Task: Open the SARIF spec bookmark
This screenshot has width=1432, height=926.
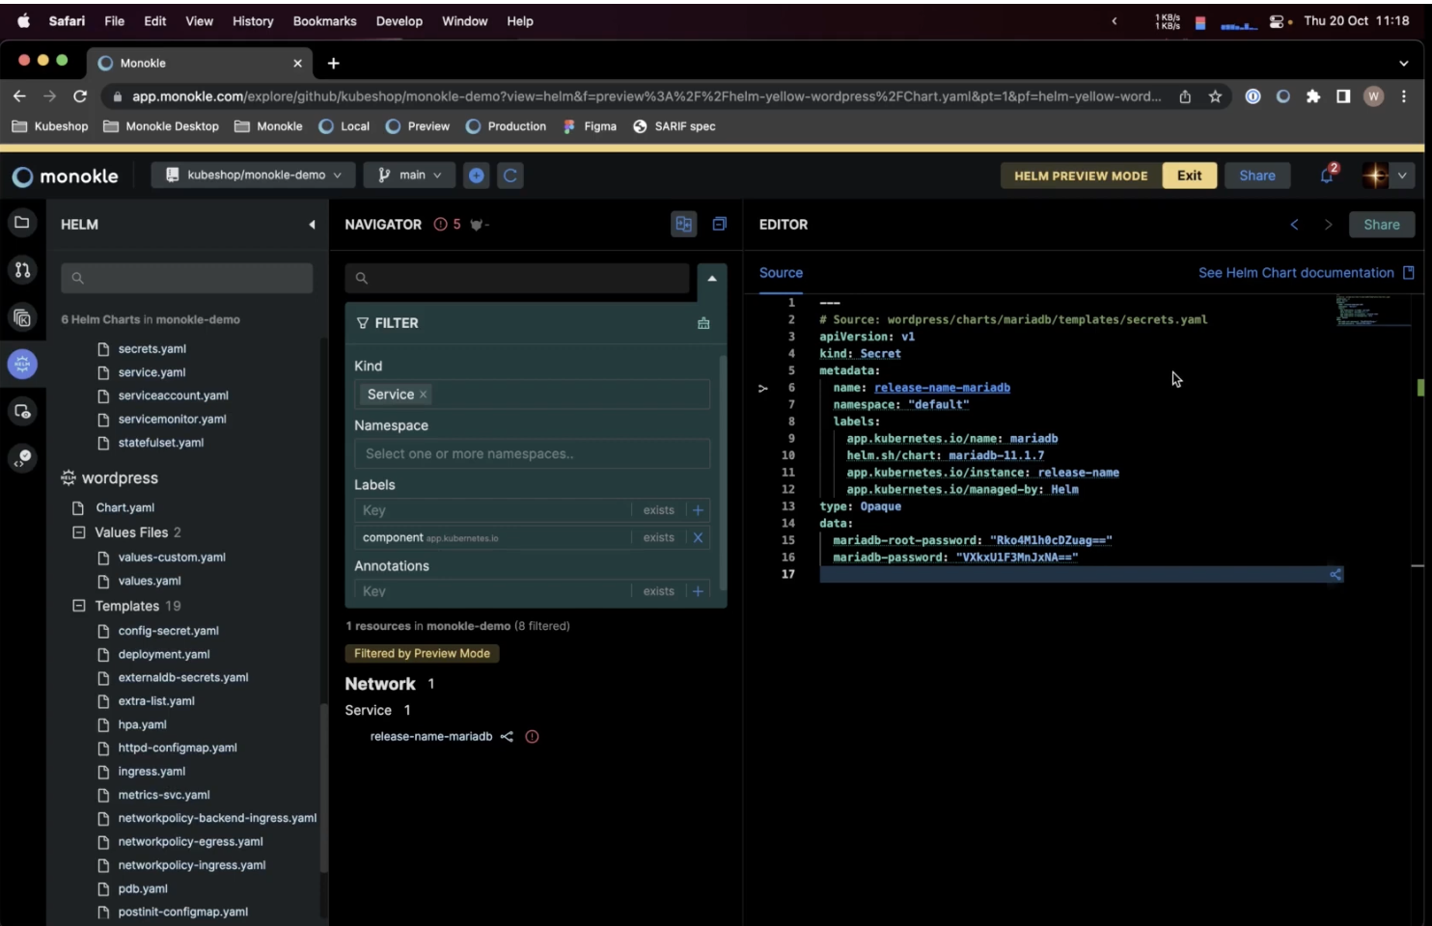Action: coord(675,126)
